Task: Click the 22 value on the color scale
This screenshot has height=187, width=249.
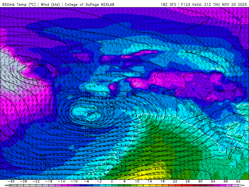Action: pyautogui.click(x=175, y=181)
